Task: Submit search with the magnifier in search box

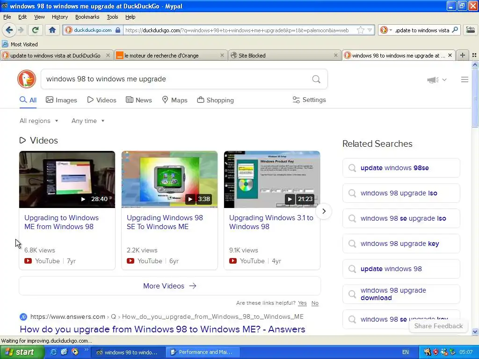Action: coord(316,79)
